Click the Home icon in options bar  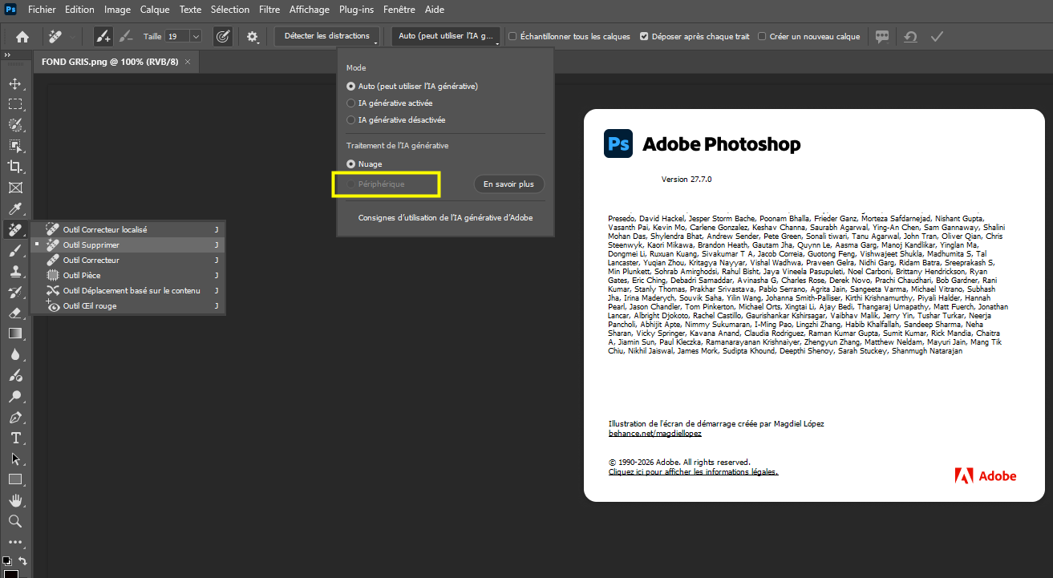(22, 36)
